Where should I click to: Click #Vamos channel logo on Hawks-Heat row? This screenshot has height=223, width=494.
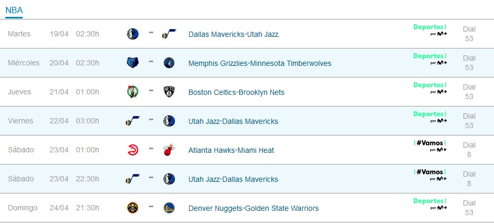(430, 146)
